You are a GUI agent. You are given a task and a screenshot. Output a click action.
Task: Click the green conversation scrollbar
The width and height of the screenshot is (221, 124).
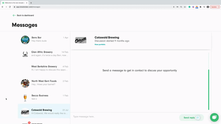point(209,90)
